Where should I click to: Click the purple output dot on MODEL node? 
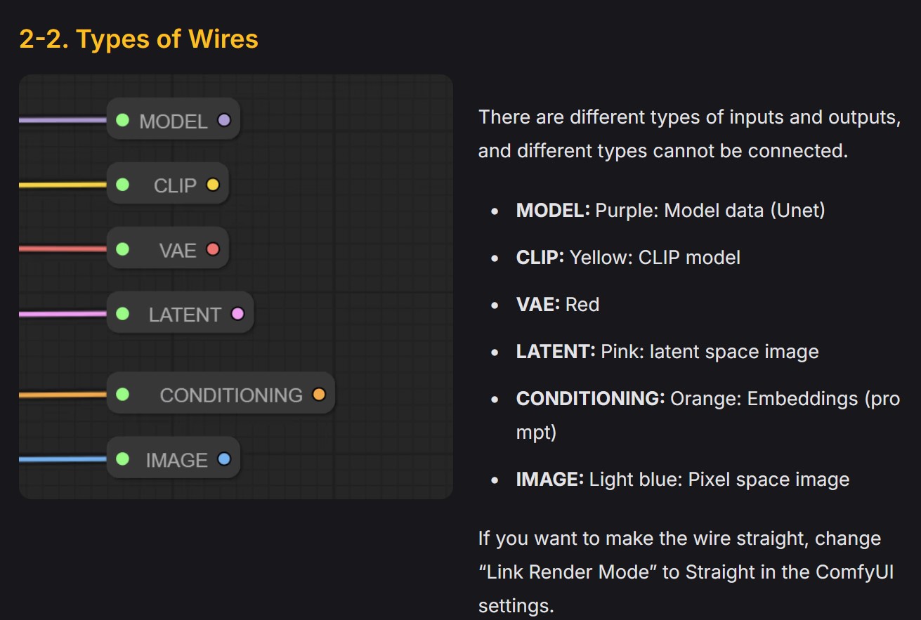pyautogui.click(x=224, y=120)
